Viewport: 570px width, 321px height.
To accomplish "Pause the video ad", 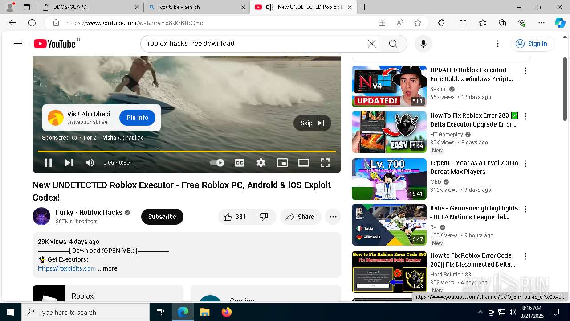I will coord(48,163).
